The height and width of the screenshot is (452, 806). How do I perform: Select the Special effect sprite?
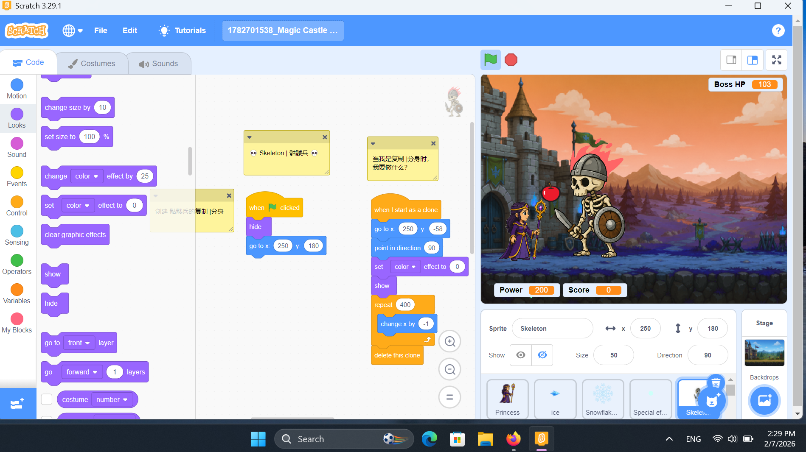[650, 399]
